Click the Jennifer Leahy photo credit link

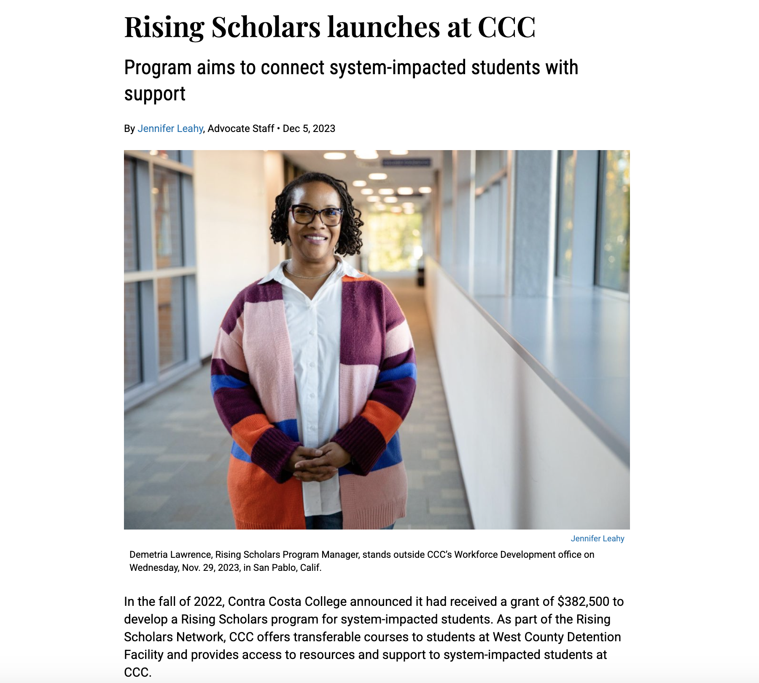tap(597, 538)
